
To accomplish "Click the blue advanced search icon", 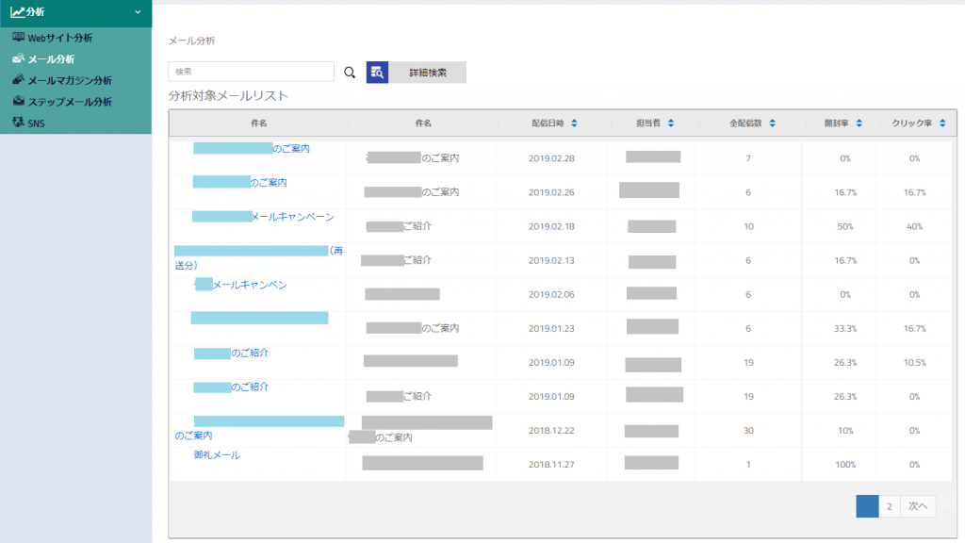I will click(377, 72).
